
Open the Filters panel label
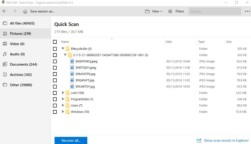[x=180, y=11]
